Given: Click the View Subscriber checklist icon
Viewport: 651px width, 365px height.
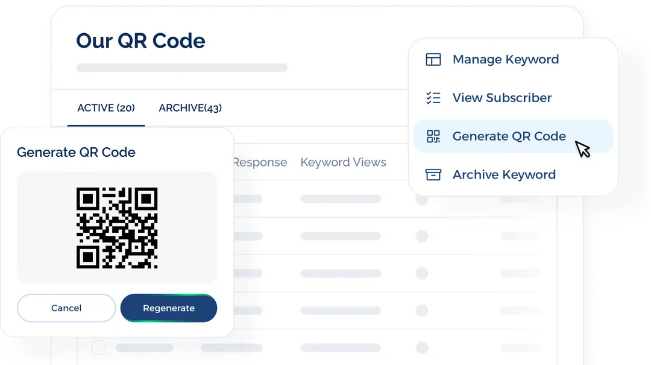Looking at the screenshot, I should (433, 98).
